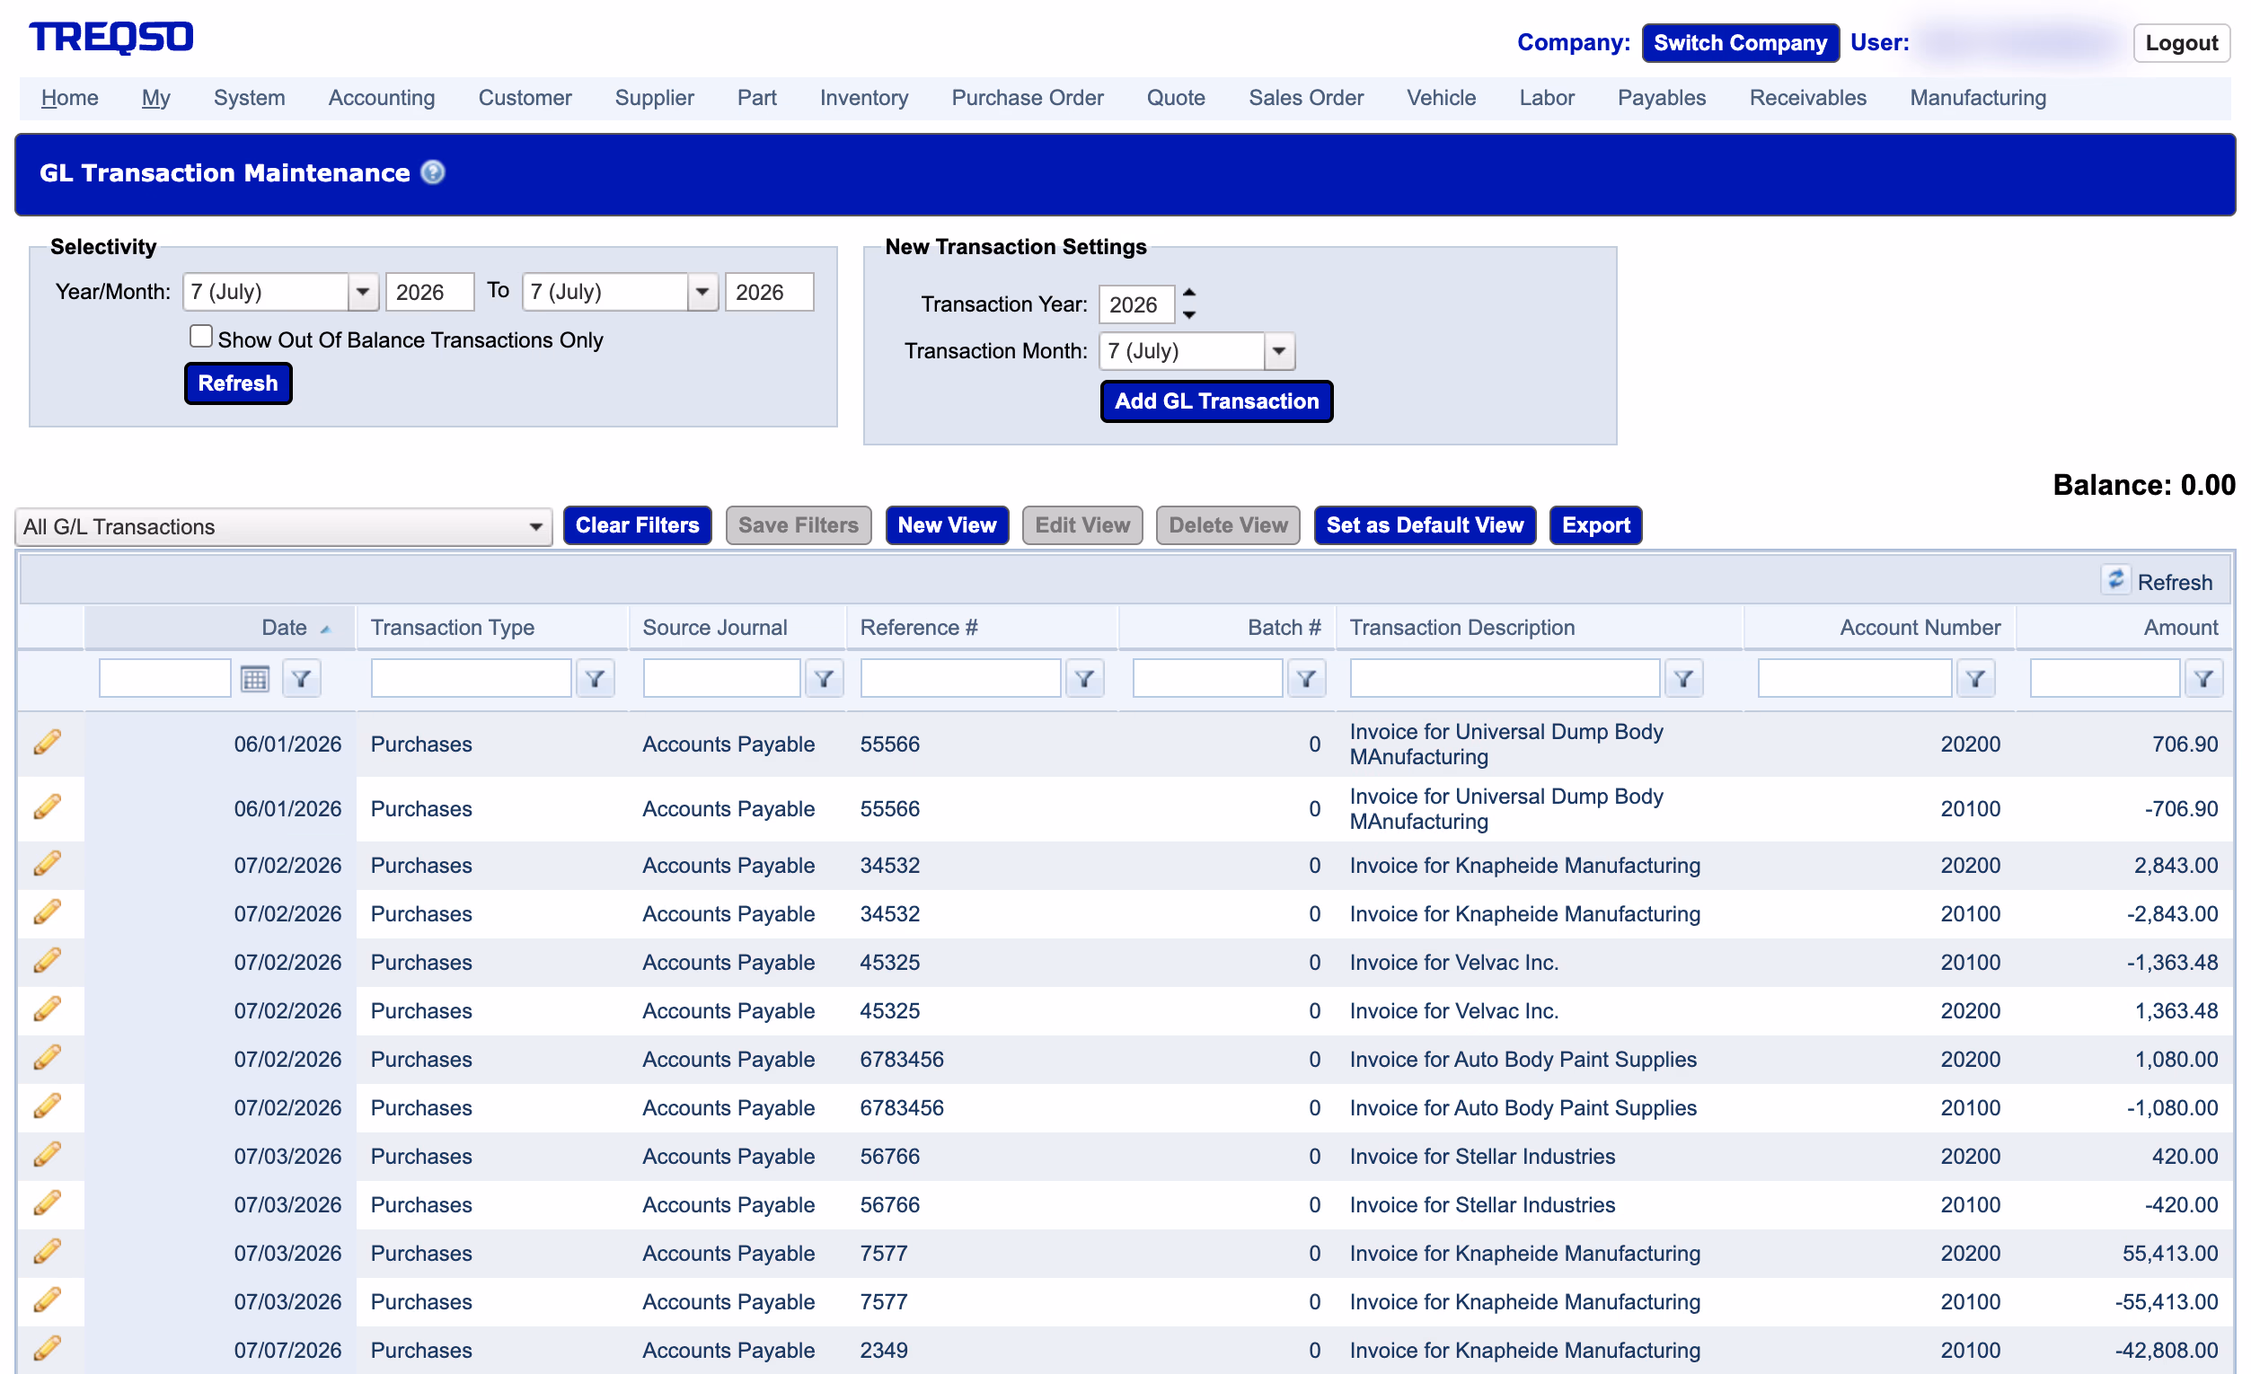Open the Sales Order menu
2251x1374 pixels.
coord(1305,98)
